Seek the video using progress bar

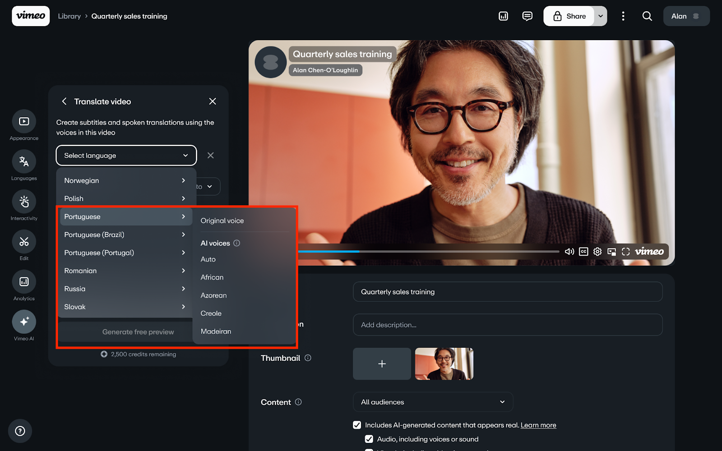tap(429, 251)
